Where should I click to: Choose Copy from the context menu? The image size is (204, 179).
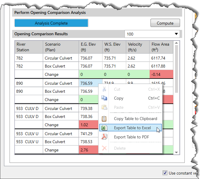[130, 98]
